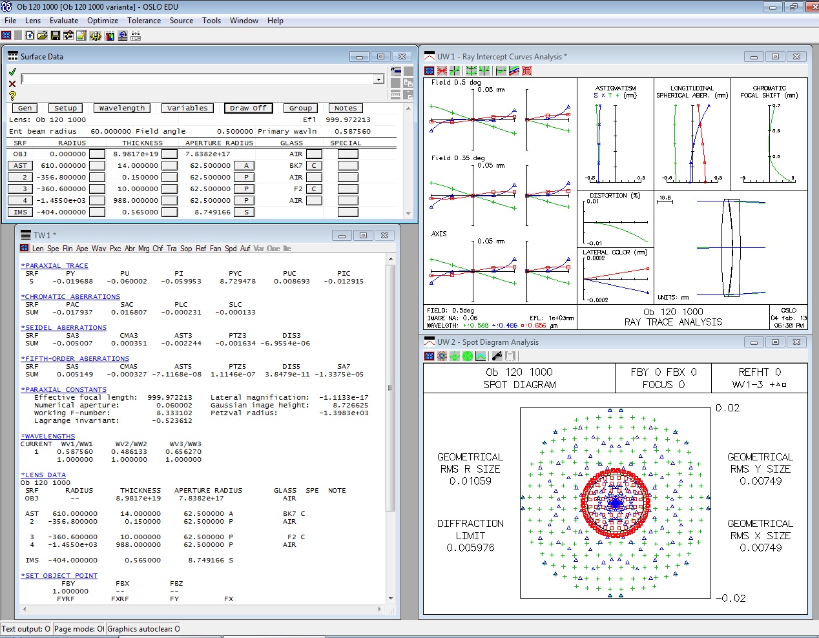
Task: Click the open lens folder icon
Action: [43, 36]
